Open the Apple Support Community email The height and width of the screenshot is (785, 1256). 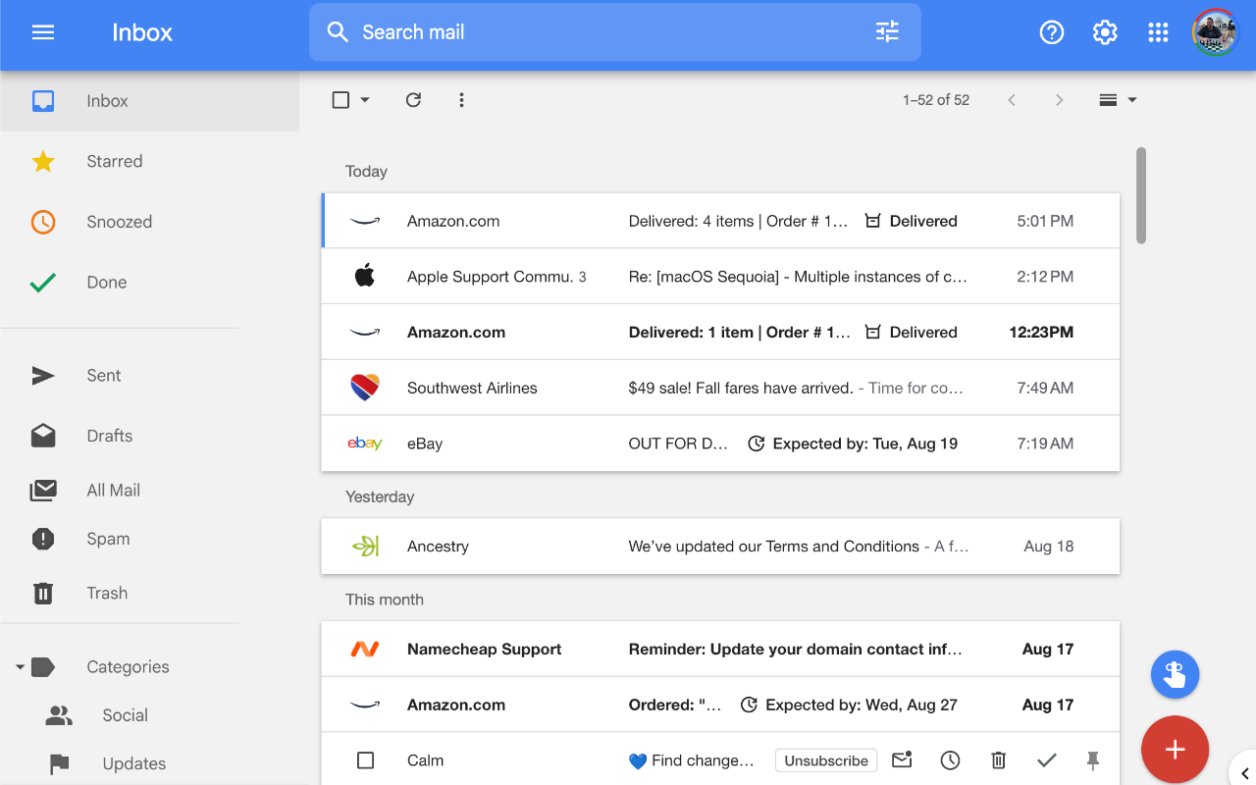(720, 277)
